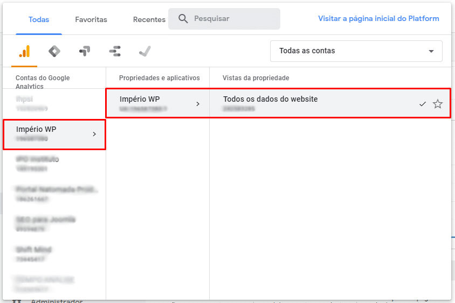This screenshot has height=303, width=455.
Task: Visit the Platform home page link
Action: tap(378, 18)
